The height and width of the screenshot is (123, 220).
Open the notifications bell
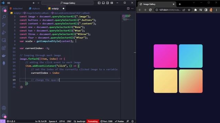coord(132,121)
